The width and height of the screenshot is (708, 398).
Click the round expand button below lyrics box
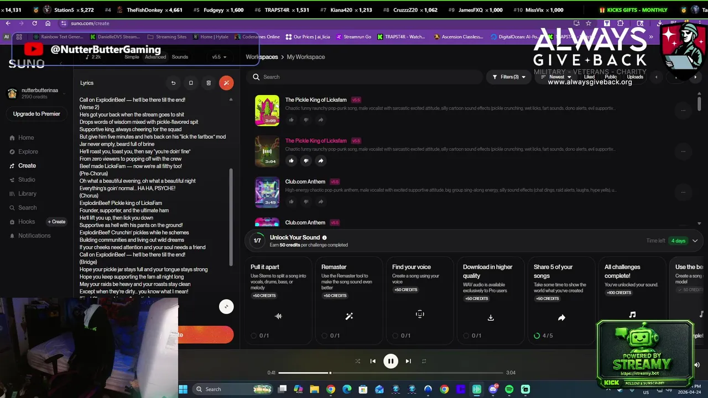pyautogui.click(x=226, y=307)
